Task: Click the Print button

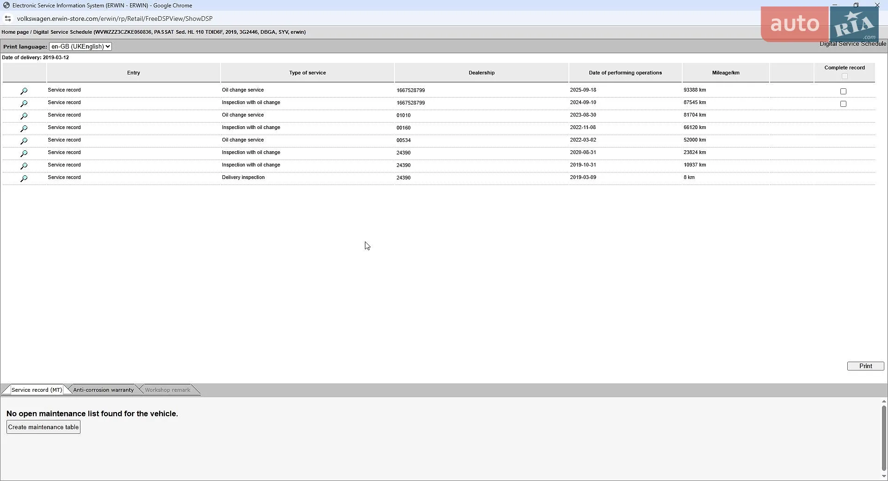Action: 865,366
